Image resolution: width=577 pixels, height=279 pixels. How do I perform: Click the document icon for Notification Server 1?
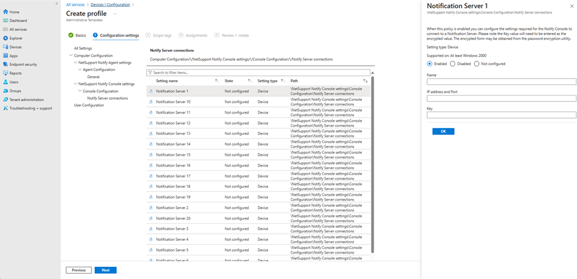(x=151, y=91)
